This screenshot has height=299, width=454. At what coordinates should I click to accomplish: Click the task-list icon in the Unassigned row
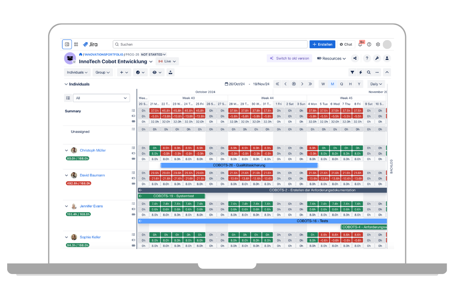coord(133,129)
